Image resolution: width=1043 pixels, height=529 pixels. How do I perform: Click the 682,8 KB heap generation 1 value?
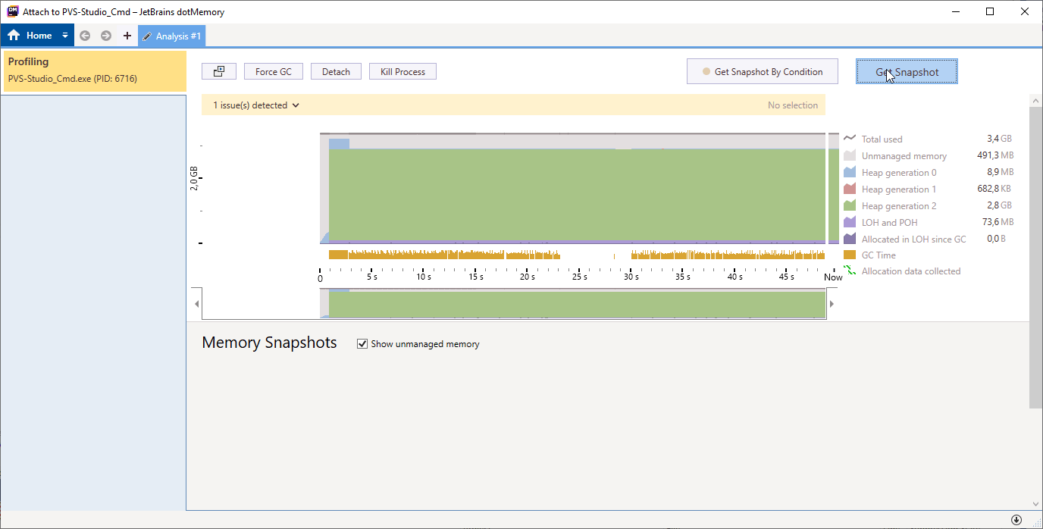click(995, 189)
